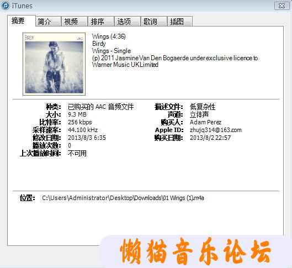This screenshot has height=268, width=292.
Task: Click the Apple ID zhujq314@163.com
Action: (x=216, y=130)
